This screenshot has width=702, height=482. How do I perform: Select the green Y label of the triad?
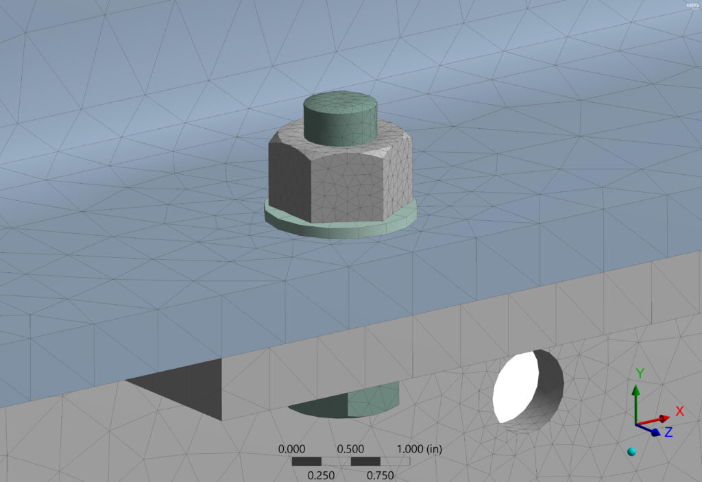pyautogui.click(x=640, y=372)
